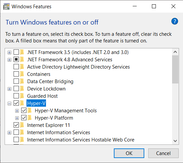Viewport: 183px width, 163px height.
Task: Click the scrollbar down arrow
Action: tap(175, 141)
